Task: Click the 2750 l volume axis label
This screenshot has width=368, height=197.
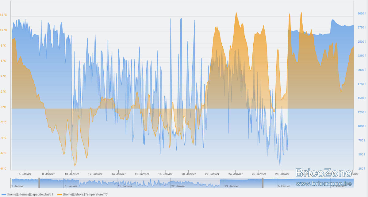Action: click(362, 28)
